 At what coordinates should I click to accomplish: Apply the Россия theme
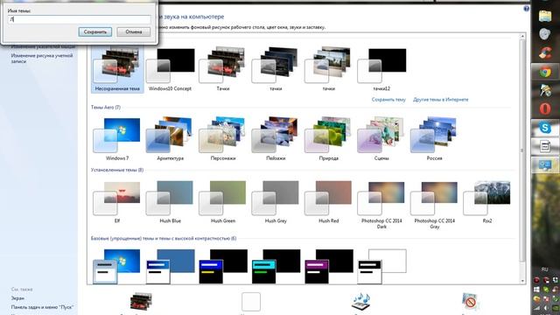[x=434, y=139]
